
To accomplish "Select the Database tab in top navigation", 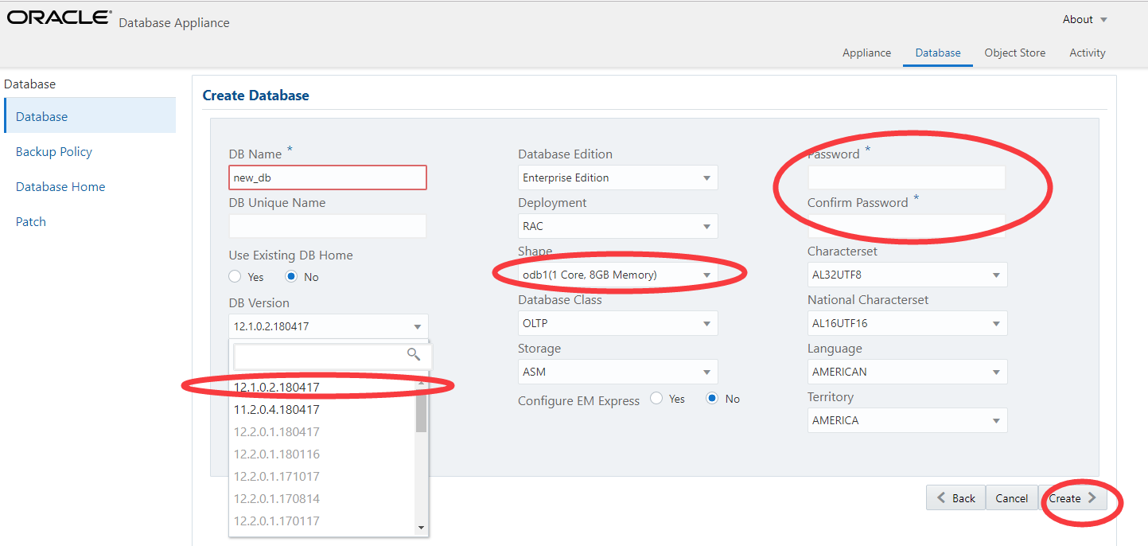I will (938, 53).
